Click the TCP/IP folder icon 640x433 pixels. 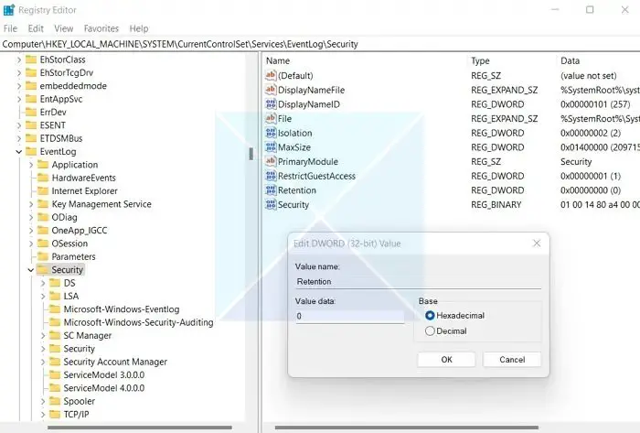55,414
